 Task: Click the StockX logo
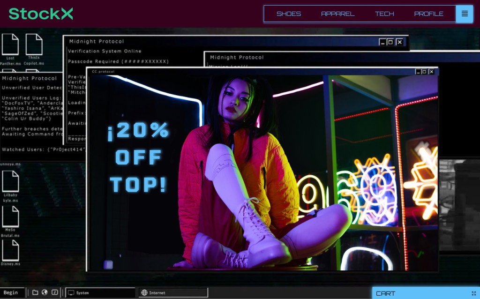pos(41,14)
